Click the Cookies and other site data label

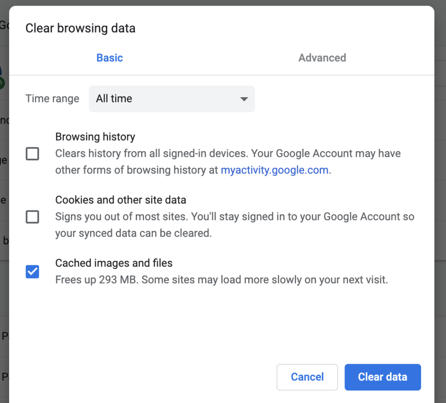(120, 200)
